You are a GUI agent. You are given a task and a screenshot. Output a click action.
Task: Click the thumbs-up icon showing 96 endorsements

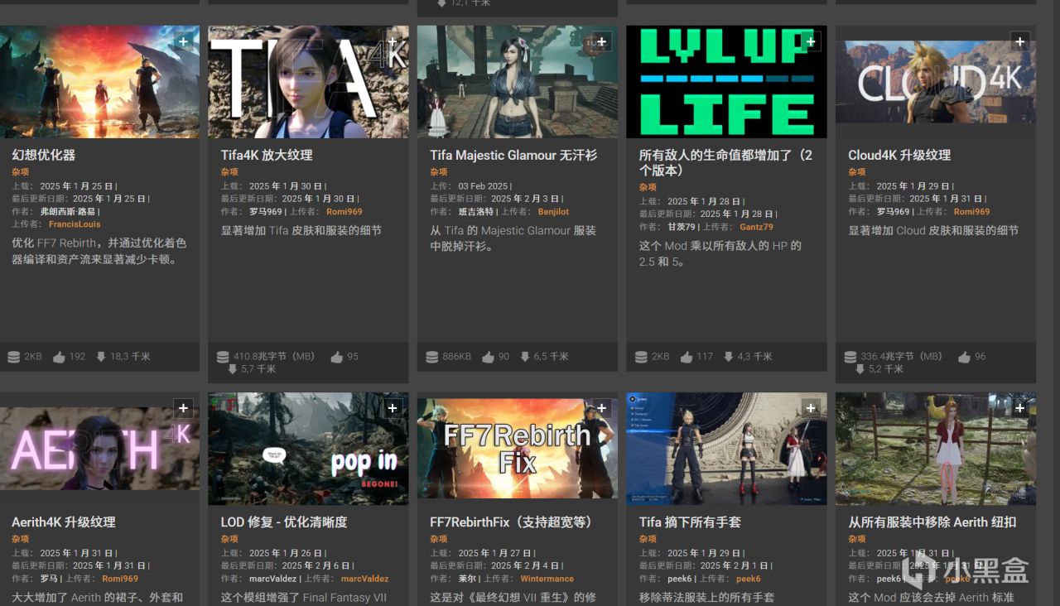click(965, 357)
